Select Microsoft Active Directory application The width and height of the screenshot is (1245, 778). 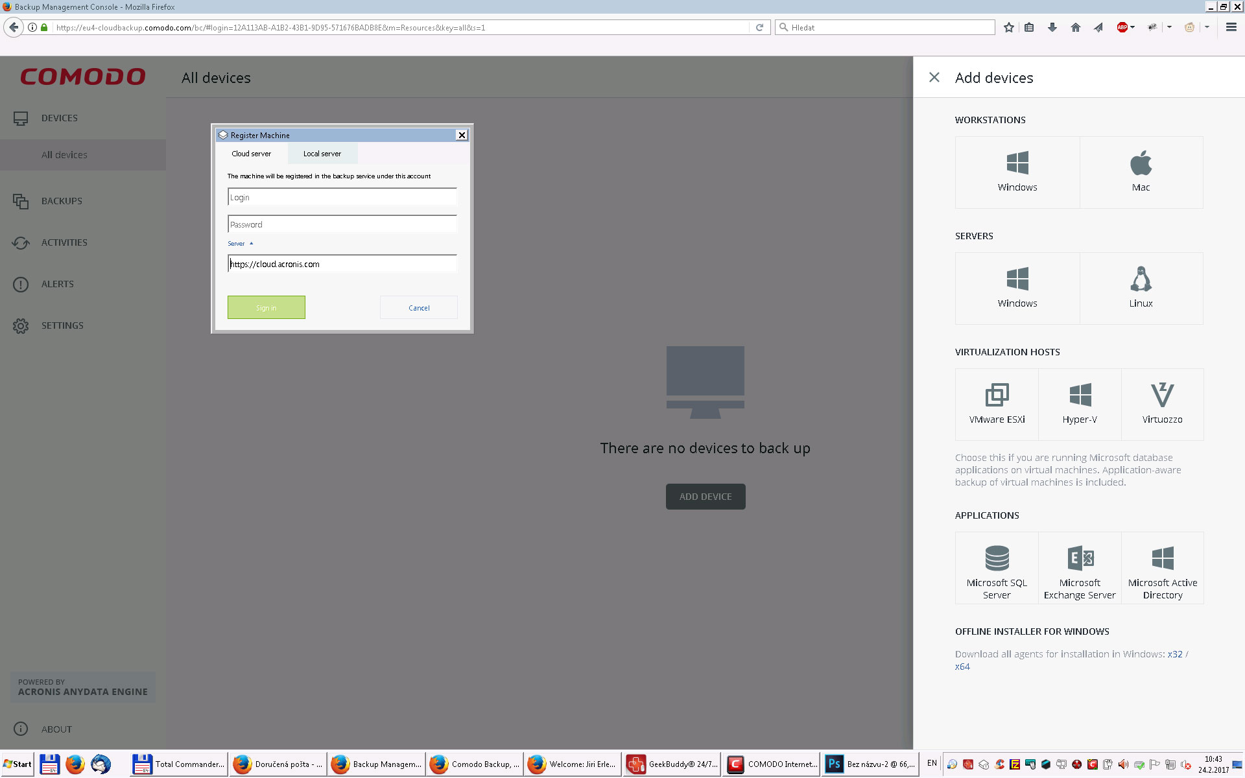(1163, 568)
